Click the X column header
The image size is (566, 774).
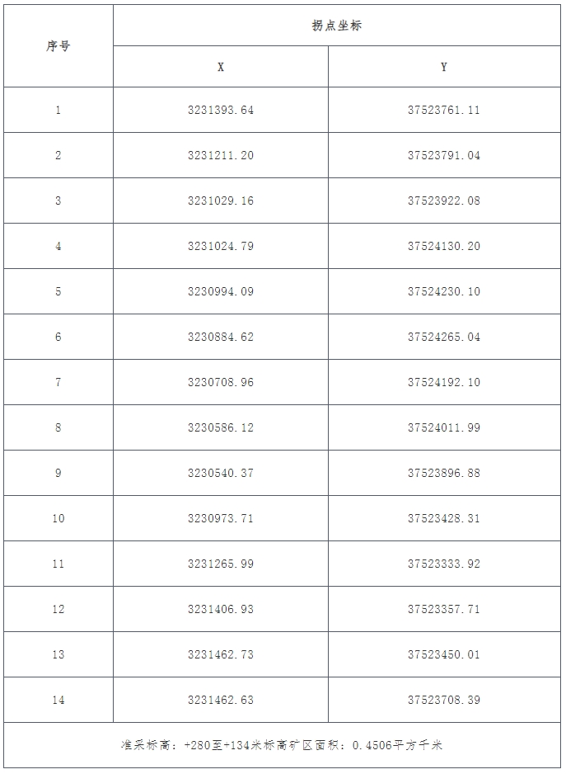pos(221,67)
